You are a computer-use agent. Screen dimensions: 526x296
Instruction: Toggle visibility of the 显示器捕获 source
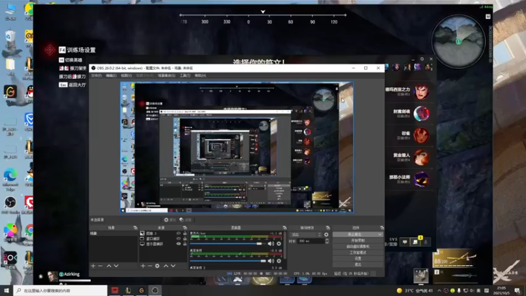(178, 244)
